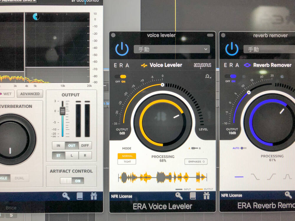This screenshot has width=295, height=221.
Task: Click the Voice Leveler waveform display
Action: (x=163, y=177)
